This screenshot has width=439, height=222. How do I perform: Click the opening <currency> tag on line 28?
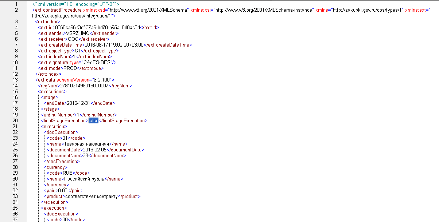(x=55, y=167)
